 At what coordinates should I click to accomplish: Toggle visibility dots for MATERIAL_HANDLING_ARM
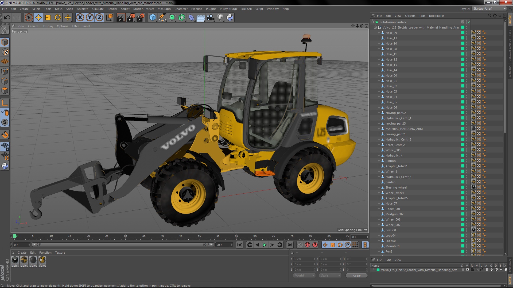(x=467, y=129)
